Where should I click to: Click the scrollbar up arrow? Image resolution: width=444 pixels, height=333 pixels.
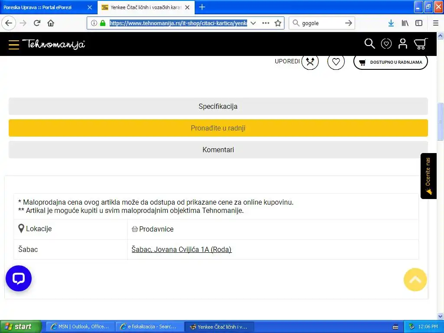(441, 36)
